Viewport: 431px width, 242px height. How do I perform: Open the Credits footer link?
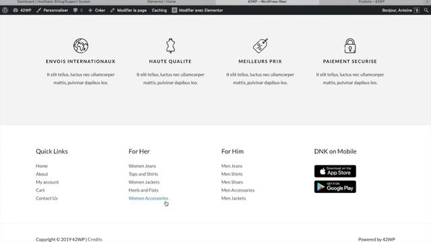point(95,239)
